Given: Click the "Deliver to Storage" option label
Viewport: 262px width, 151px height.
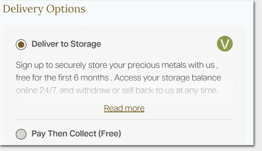Looking at the screenshot, I should [66, 44].
